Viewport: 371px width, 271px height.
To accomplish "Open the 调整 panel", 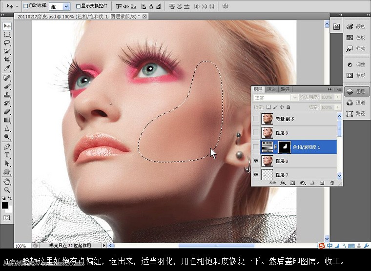I will (x=356, y=64).
